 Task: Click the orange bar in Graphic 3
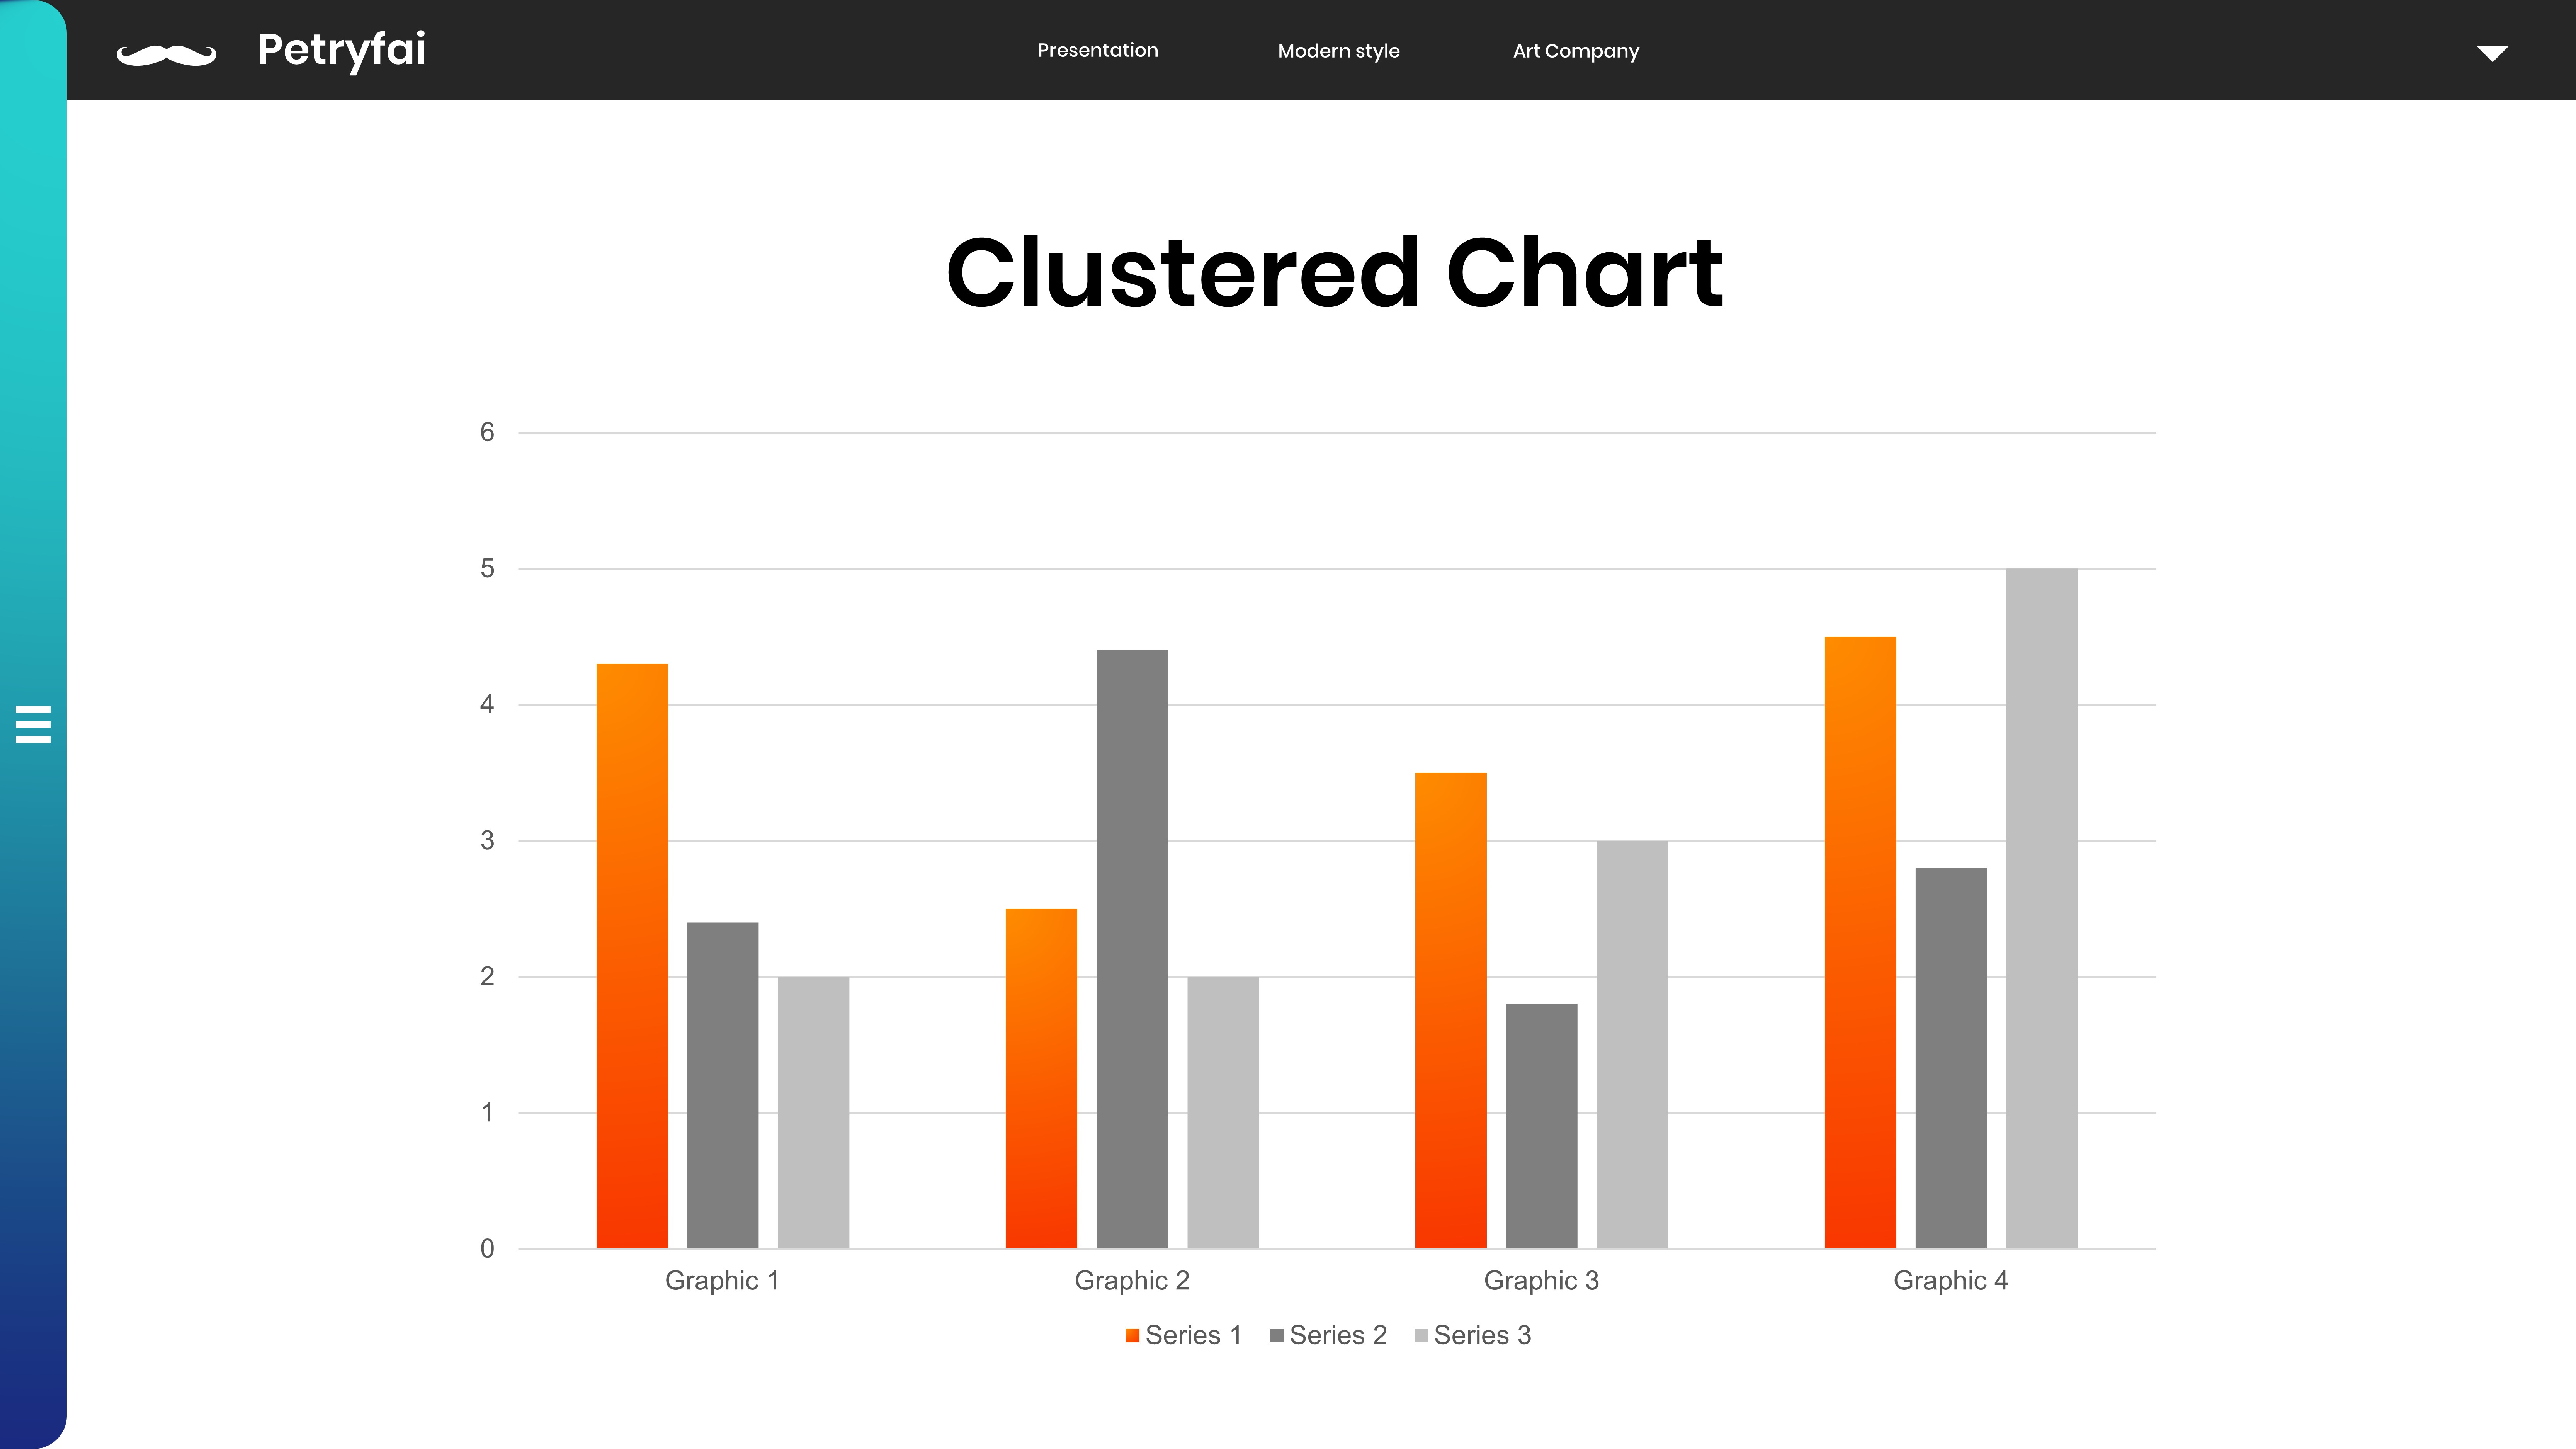pyautogui.click(x=1450, y=1010)
